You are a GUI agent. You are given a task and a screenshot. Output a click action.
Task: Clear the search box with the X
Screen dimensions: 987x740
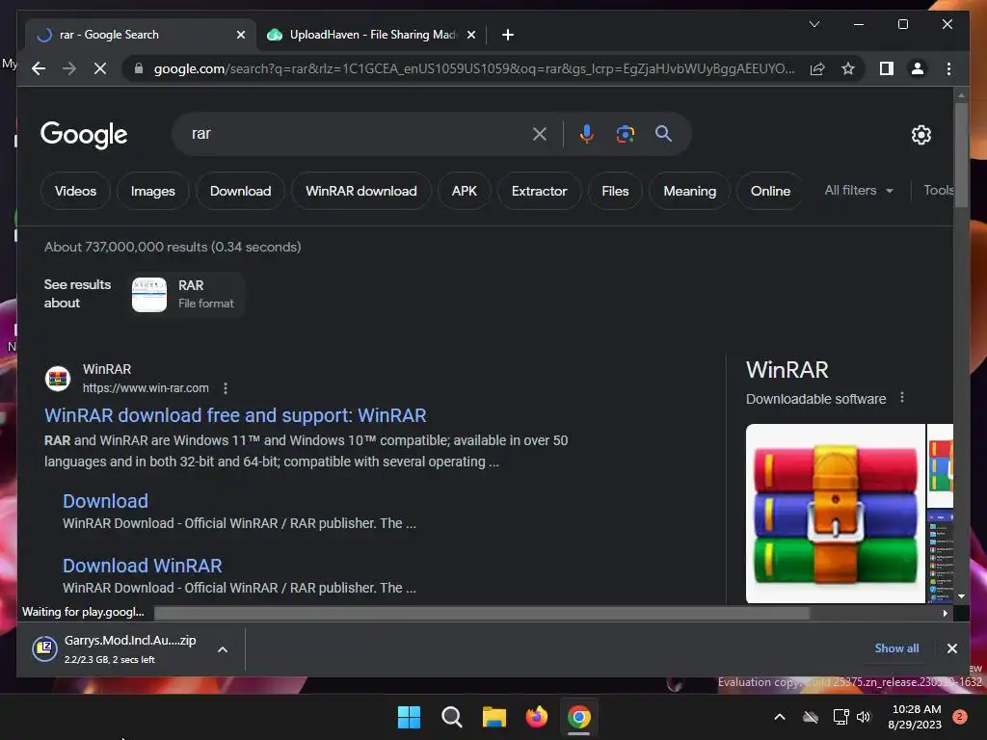coord(540,134)
